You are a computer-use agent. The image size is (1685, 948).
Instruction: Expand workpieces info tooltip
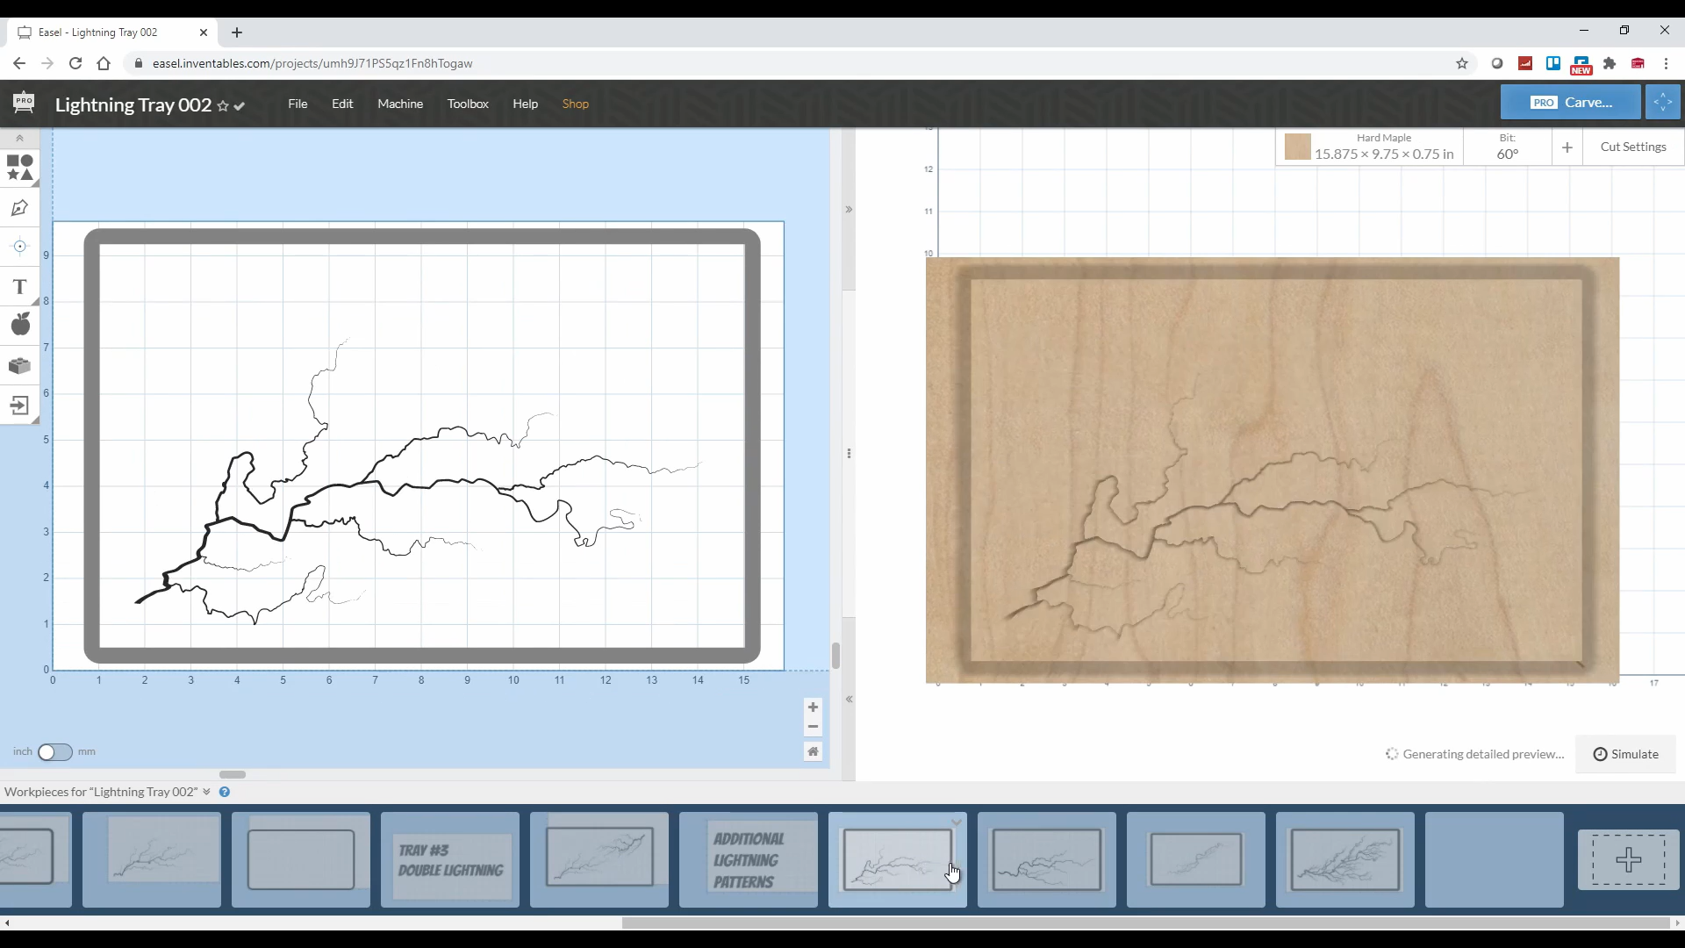225,792
